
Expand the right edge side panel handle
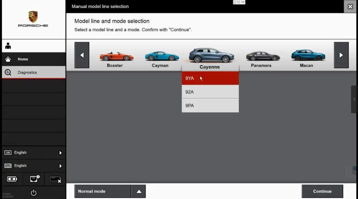[354, 99]
